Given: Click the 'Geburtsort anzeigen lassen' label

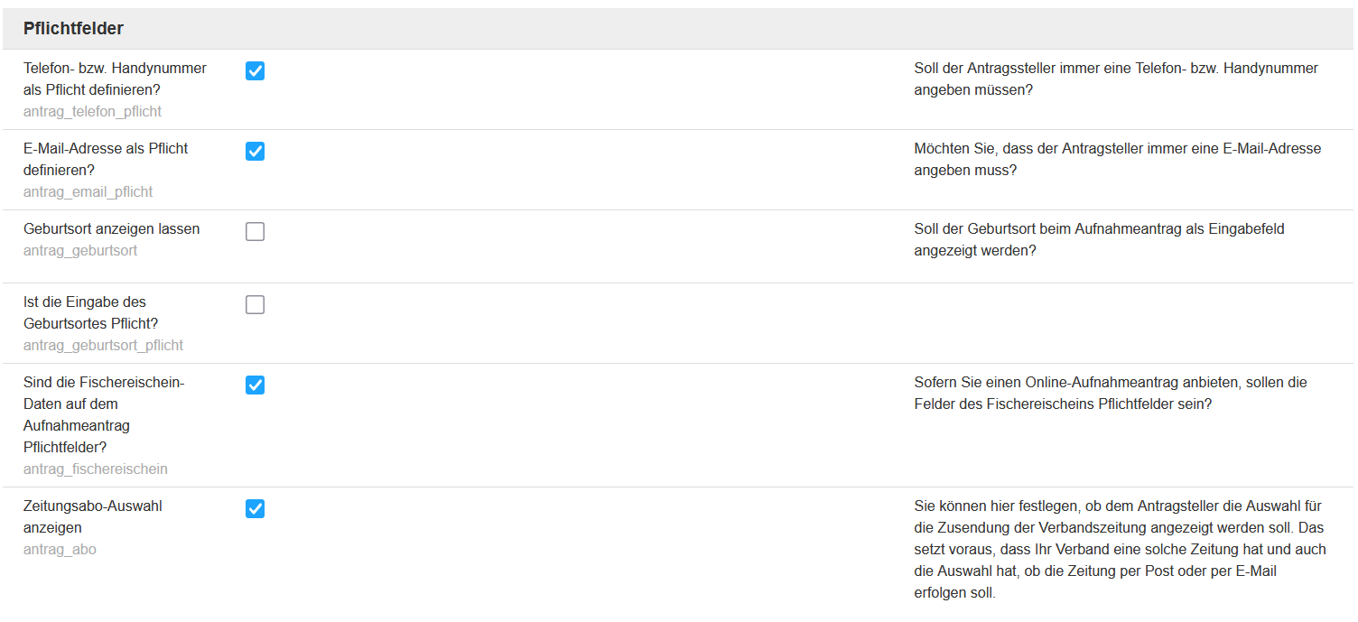Looking at the screenshot, I should 112,229.
